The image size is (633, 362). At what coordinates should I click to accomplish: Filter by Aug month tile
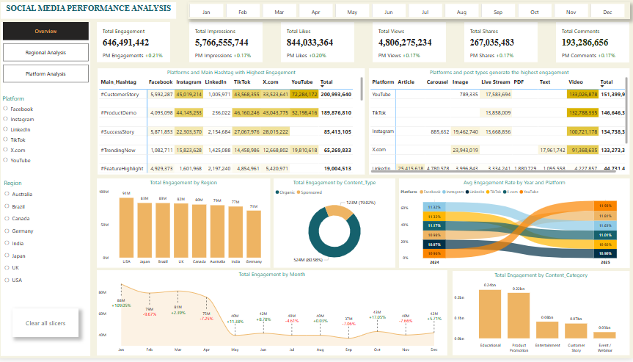461,12
